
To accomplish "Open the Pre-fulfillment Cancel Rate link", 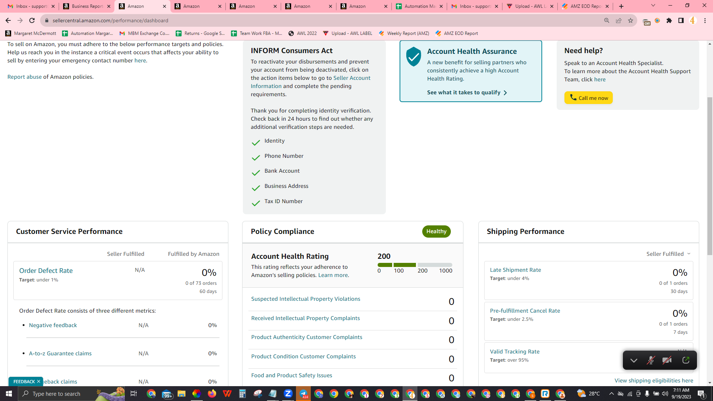I will coord(525,311).
